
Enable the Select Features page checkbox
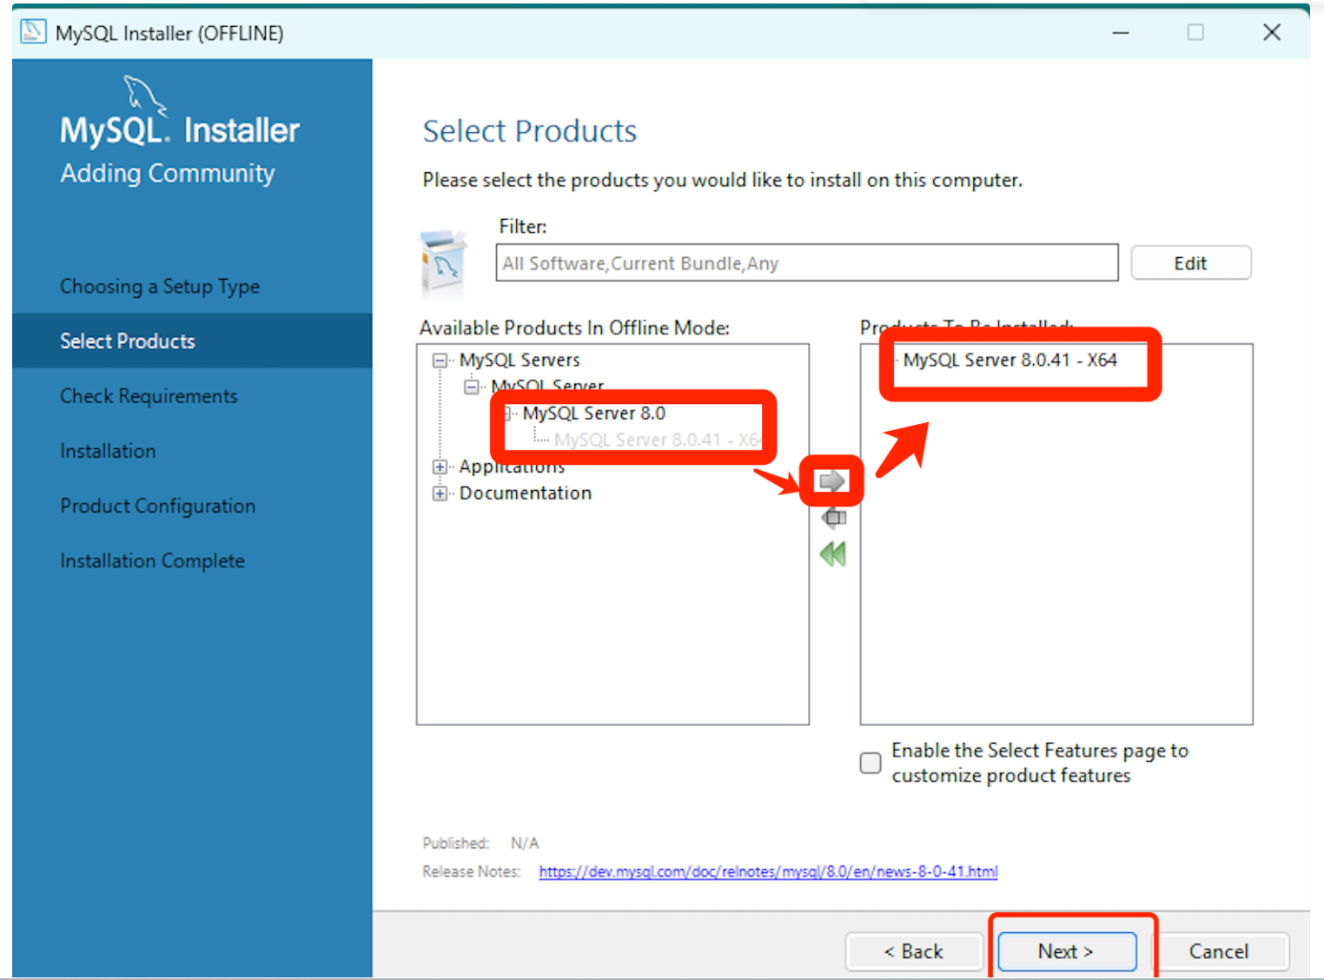click(870, 763)
